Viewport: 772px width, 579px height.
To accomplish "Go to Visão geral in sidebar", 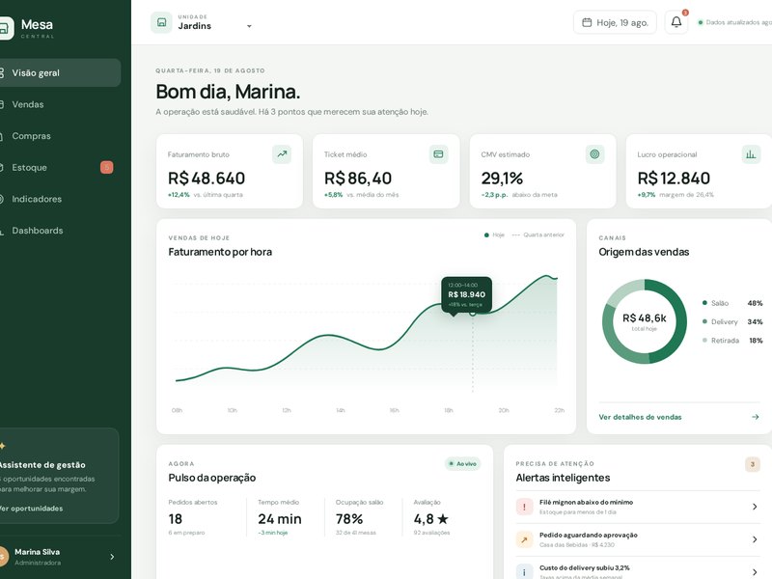I will 60,73.
